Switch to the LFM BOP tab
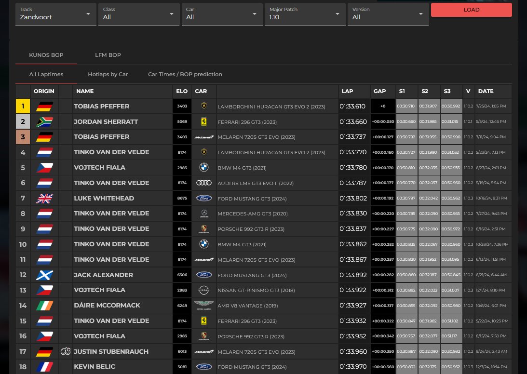The width and height of the screenshot is (527, 374). tap(108, 55)
